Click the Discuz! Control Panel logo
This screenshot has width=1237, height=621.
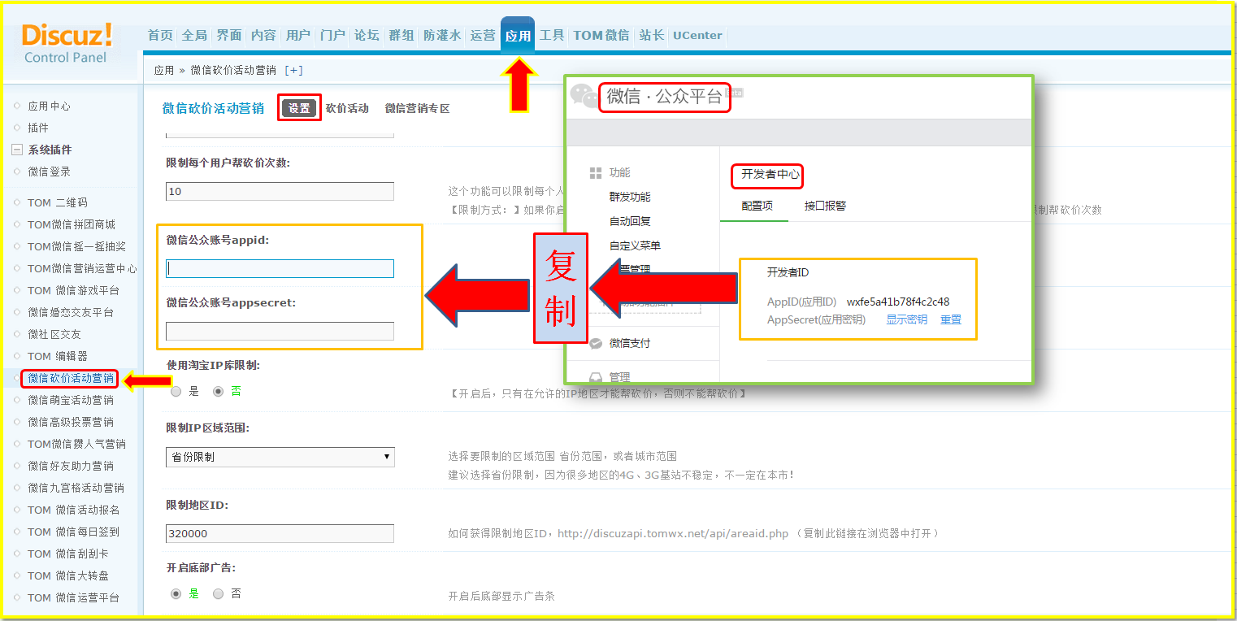[x=67, y=43]
